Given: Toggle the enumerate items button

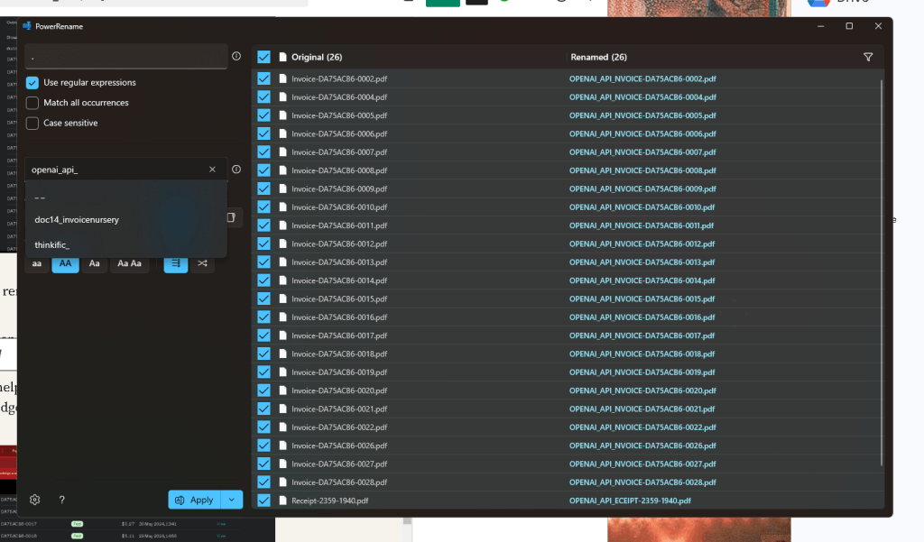Looking at the screenshot, I should [176, 263].
